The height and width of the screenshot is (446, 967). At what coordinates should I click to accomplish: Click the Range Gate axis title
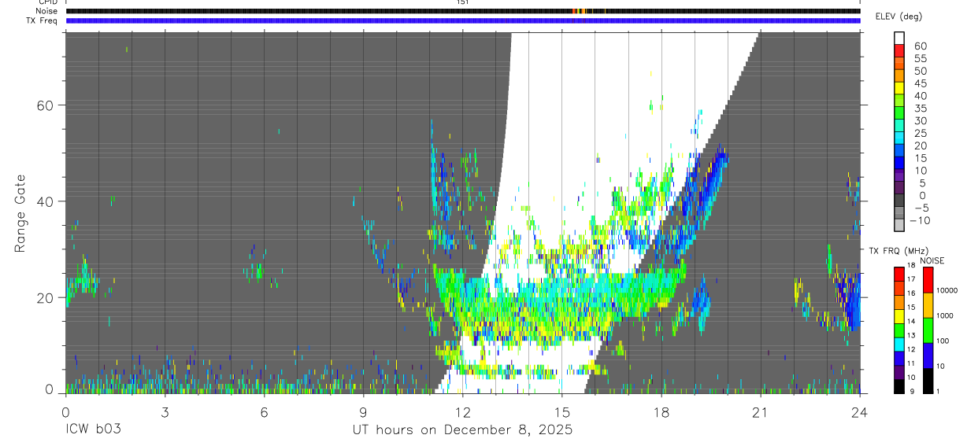(21, 212)
